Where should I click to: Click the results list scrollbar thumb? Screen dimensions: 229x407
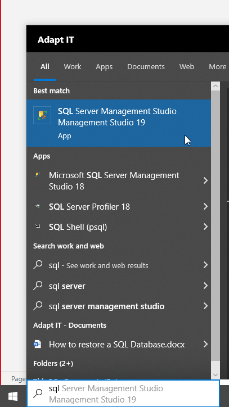pos(215,226)
